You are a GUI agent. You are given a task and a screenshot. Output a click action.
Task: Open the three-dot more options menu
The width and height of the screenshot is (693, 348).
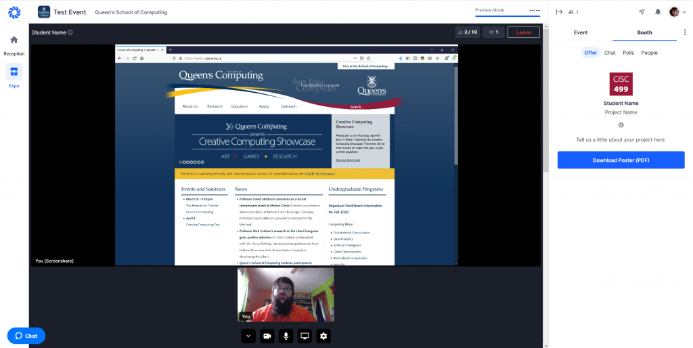pyautogui.click(x=685, y=32)
